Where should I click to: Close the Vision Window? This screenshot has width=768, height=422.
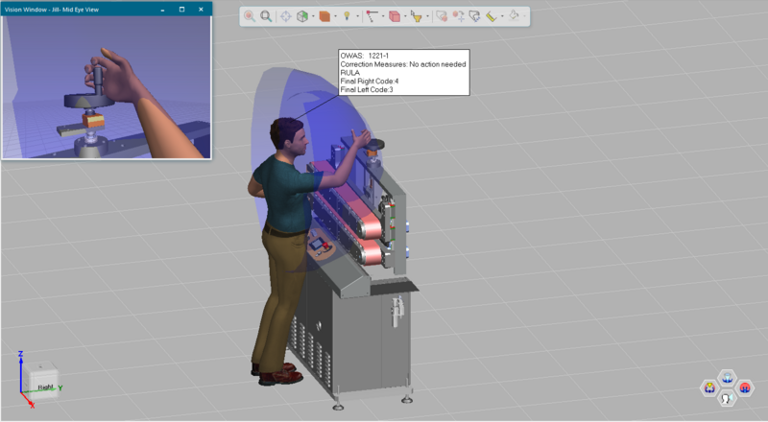(201, 10)
